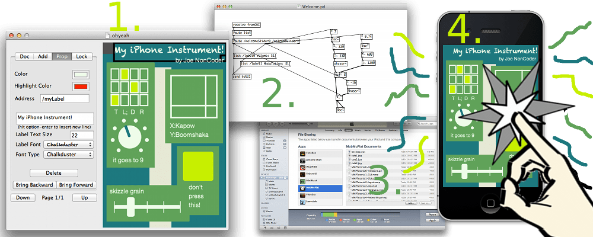Click the yellow-green square button in editor canvas

tap(198, 166)
